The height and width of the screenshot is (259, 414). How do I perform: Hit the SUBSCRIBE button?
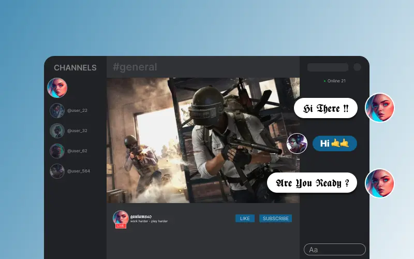coord(275,219)
